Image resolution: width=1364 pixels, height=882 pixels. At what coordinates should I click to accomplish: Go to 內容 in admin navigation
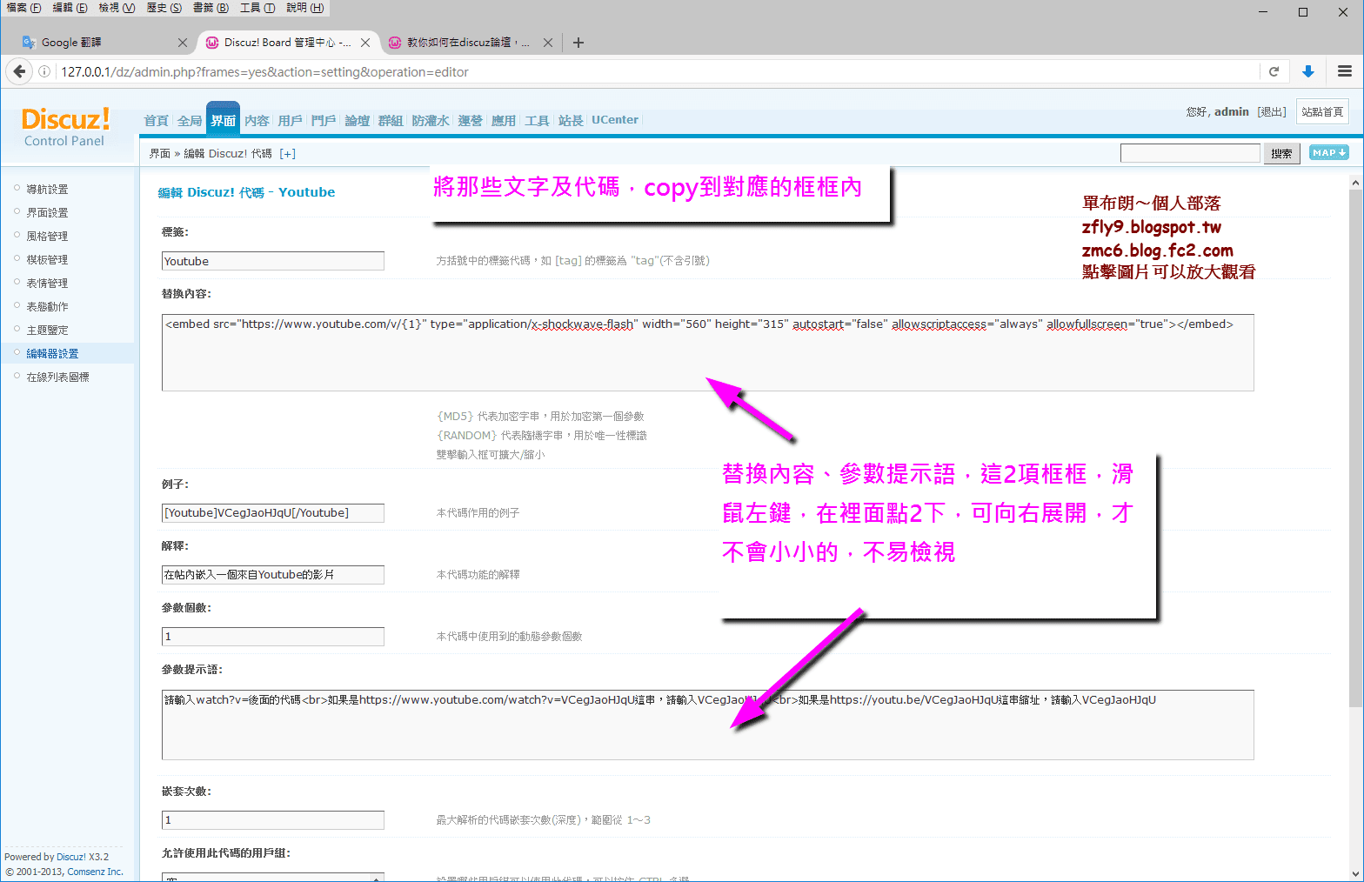pos(257,121)
